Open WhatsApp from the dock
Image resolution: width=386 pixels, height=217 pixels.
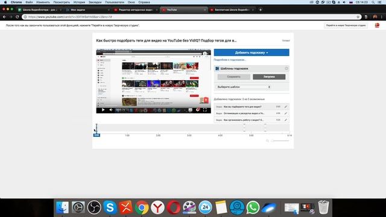253,207
